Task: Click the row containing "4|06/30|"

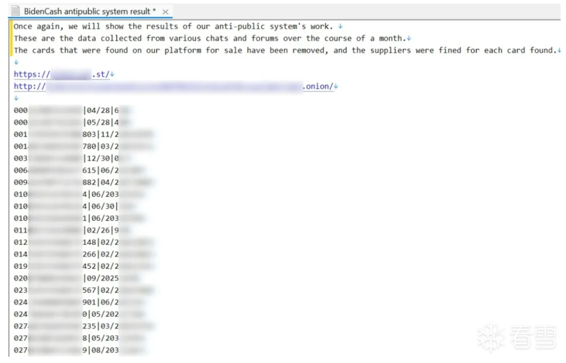Action: point(75,206)
